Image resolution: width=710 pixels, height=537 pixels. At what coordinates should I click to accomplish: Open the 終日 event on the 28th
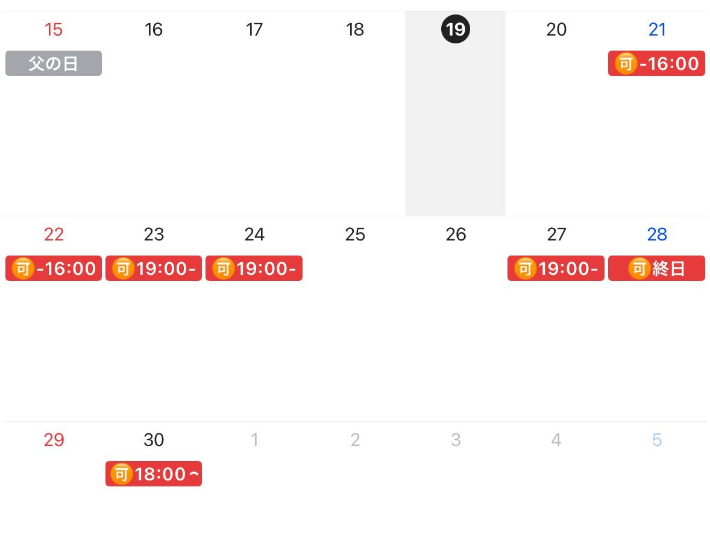tap(656, 268)
